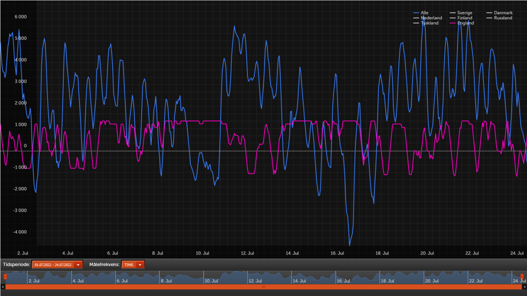This screenshot has width=527, height=296.
Task: Click the right arrow of the bottom scrollbar
Action: point(525,287)
